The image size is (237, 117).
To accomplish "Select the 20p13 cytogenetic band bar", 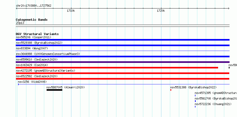I will coord(122,26).
